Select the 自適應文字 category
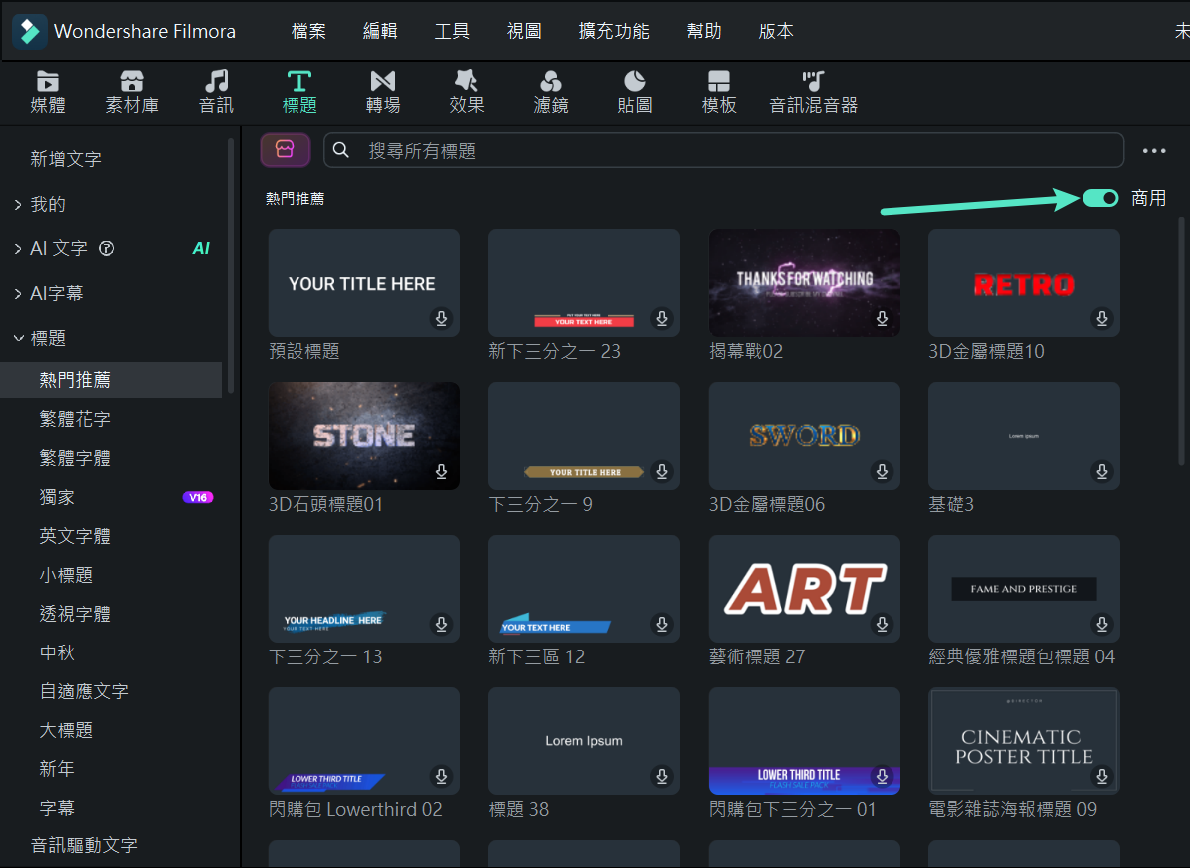This screenshot has height=868, width=1190. point(84,692)
